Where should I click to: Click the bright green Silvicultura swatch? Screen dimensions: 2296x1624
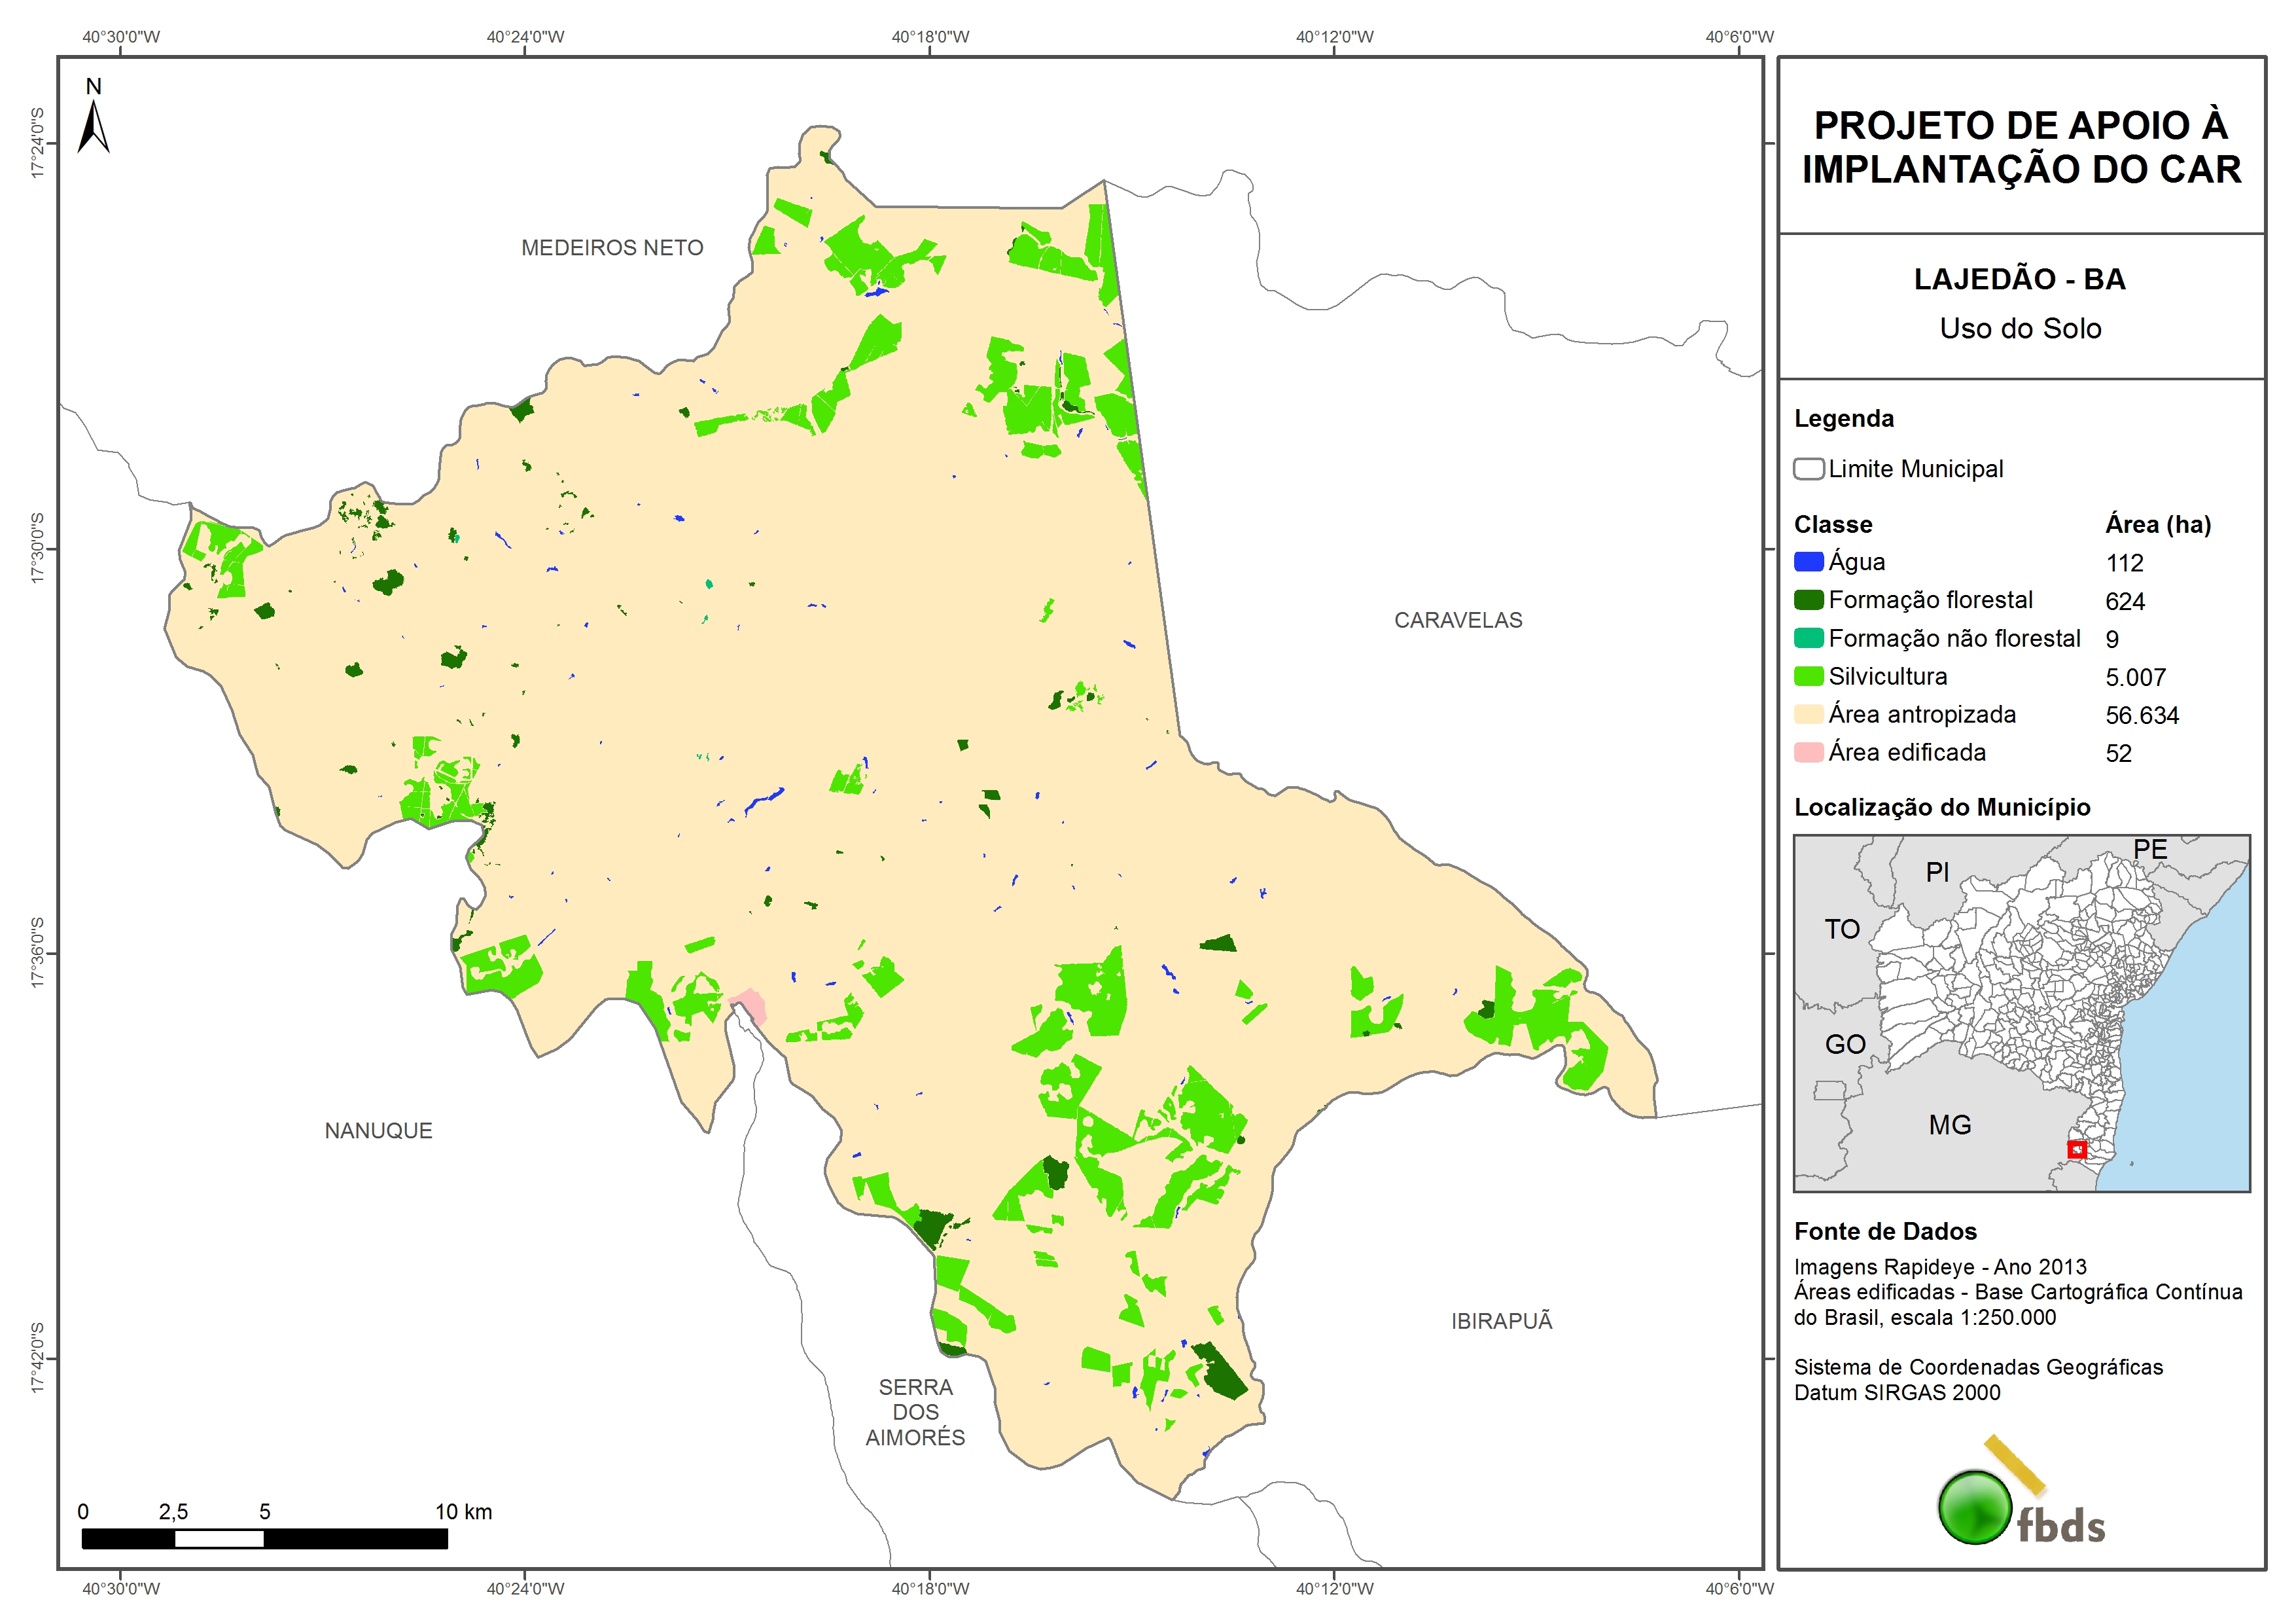1808,676
